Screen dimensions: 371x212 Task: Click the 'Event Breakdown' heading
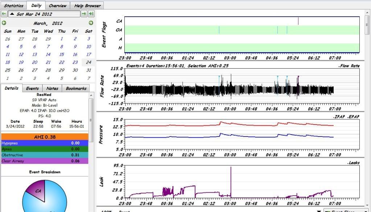pos(45,172)
